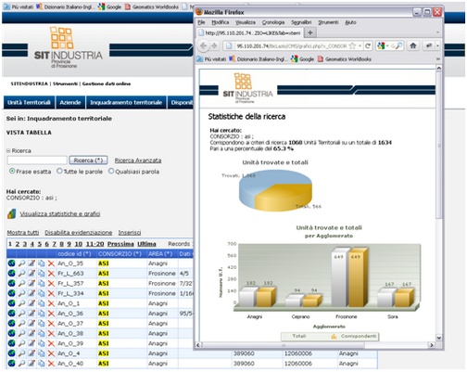Click the Firefox home button
The height and width of the screenshot is (372, 467).
413,45
